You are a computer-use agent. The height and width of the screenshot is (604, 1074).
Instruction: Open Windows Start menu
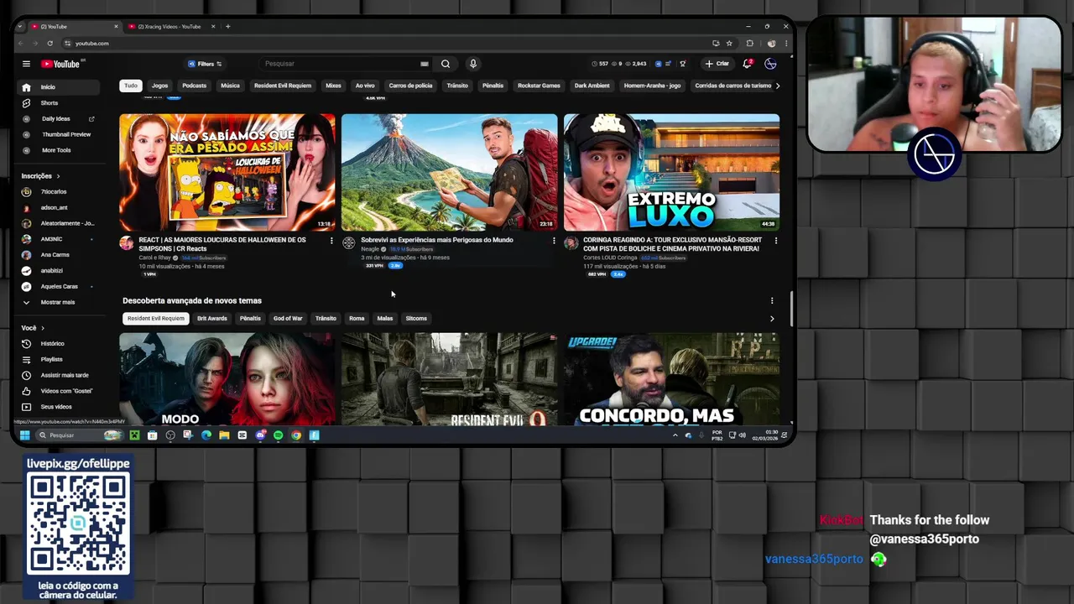(25, 435)
